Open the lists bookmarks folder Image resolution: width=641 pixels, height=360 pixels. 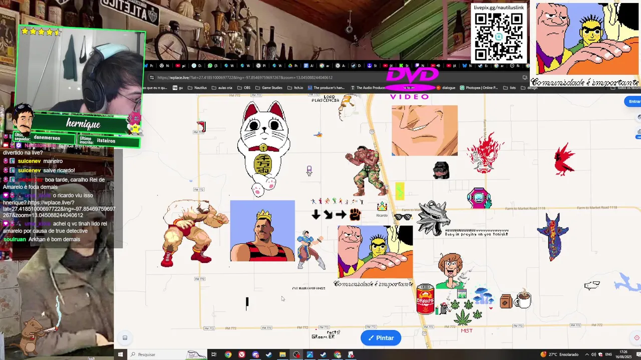click(509, 88)
